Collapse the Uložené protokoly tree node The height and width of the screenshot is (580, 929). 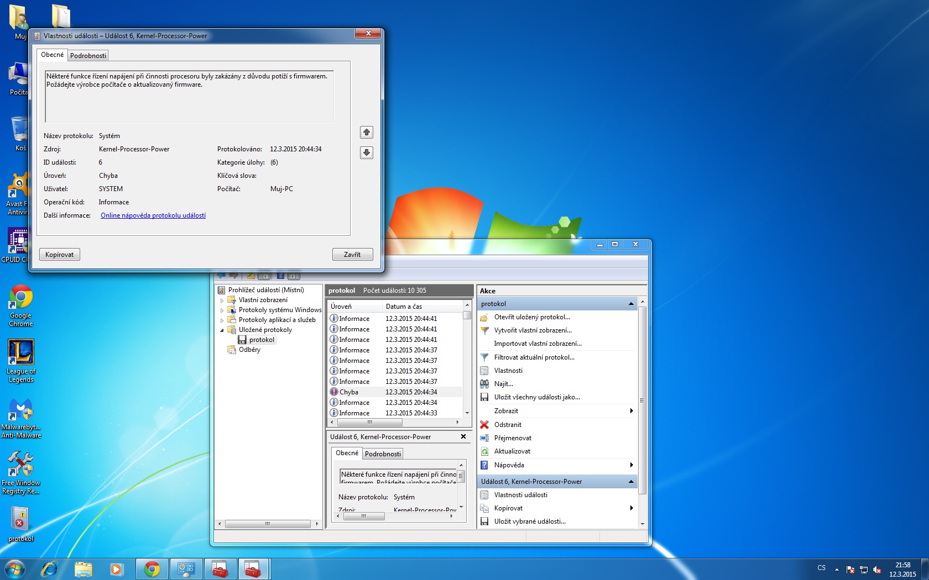[222, 330]
